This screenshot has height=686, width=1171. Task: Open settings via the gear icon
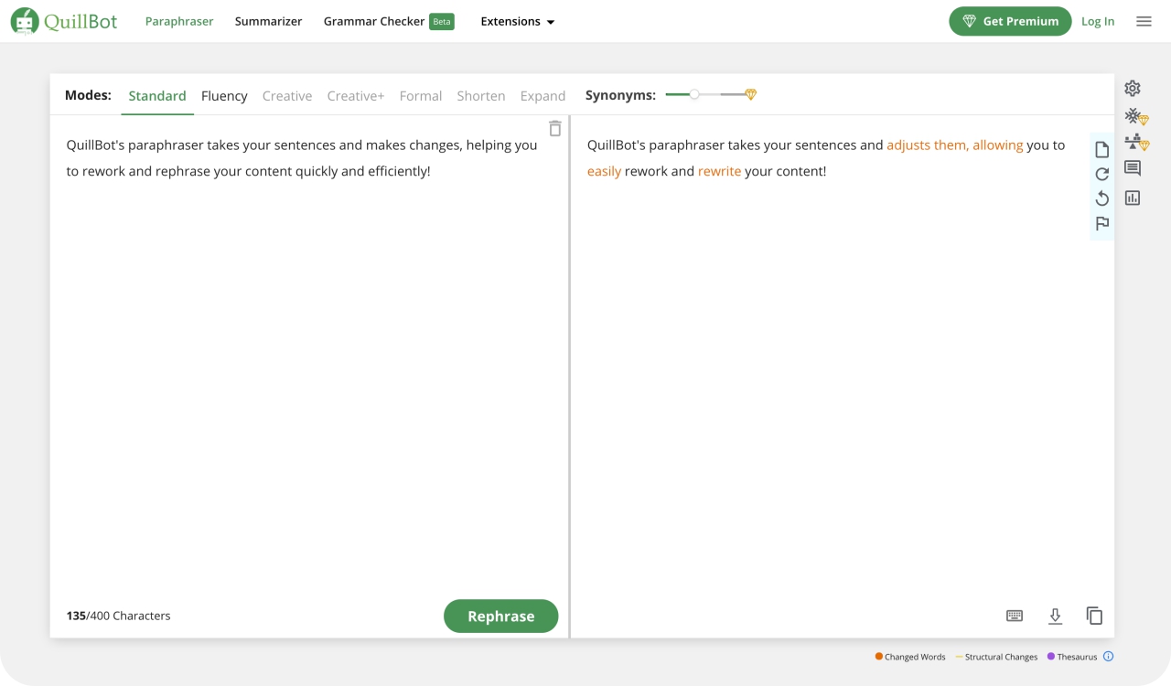pyautogui.click(x=1133, y=88)
